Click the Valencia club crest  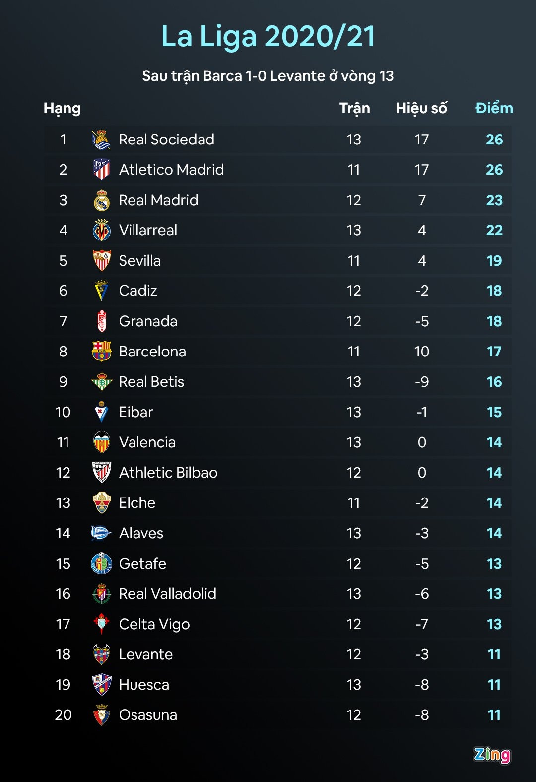[x=102, y=442]
